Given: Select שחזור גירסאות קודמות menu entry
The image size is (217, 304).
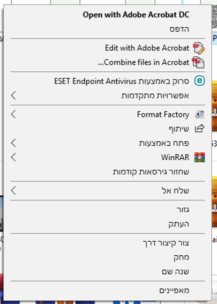Looking at the screenshot, I should (151, 172).
